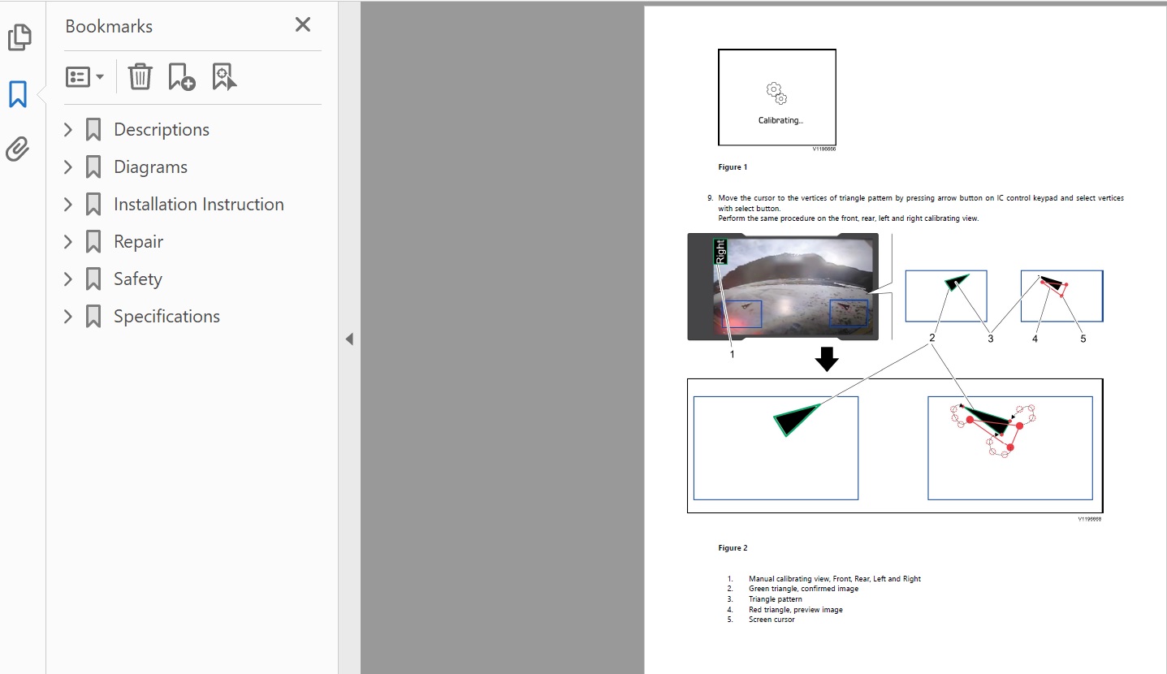The width and height of the screenshot is (1167, 674).
Task: Select the Repair bookmark
Action: [138, 242]
